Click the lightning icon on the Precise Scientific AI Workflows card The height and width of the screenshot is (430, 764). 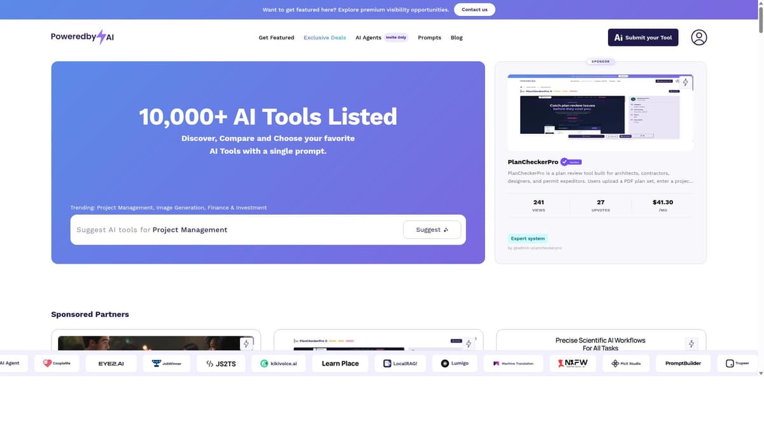(691, 343)
